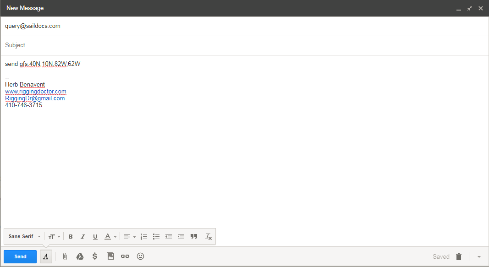
Task: Insert link using the chain icon
Action: coord(125,256)
